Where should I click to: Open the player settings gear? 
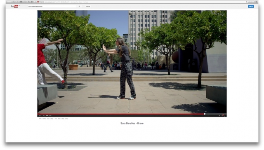(219, 116)
